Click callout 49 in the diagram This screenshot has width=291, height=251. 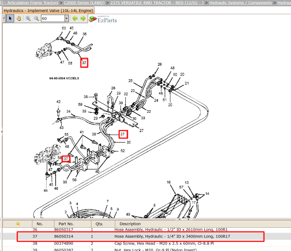pos(128,214)
